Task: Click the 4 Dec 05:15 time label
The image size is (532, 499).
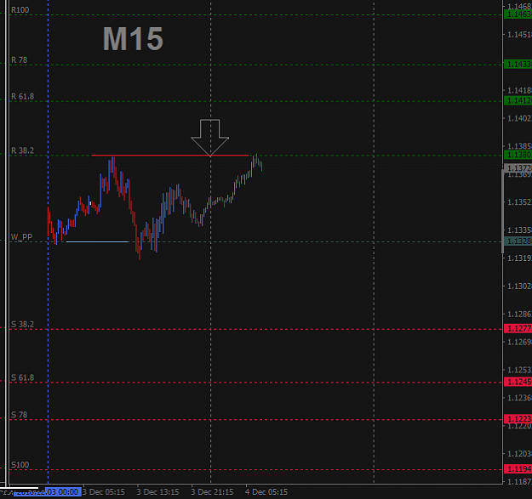Action: pos(266,492)
